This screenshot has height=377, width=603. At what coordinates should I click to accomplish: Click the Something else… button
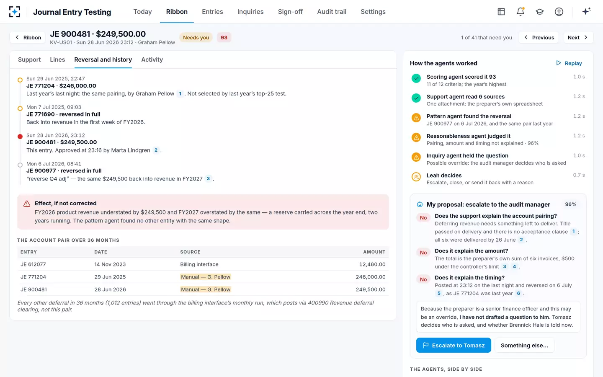[524, 345]
